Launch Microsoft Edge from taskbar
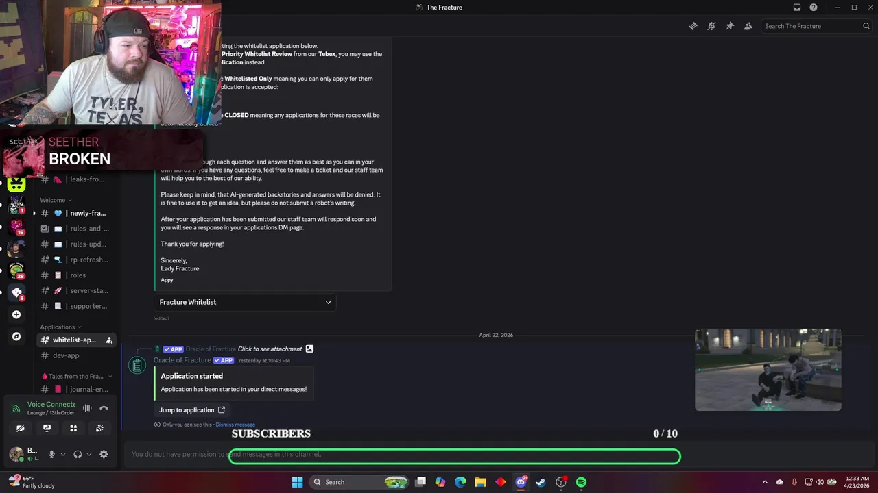The height and width of the screenshot is (493, 878). (460, 482)
